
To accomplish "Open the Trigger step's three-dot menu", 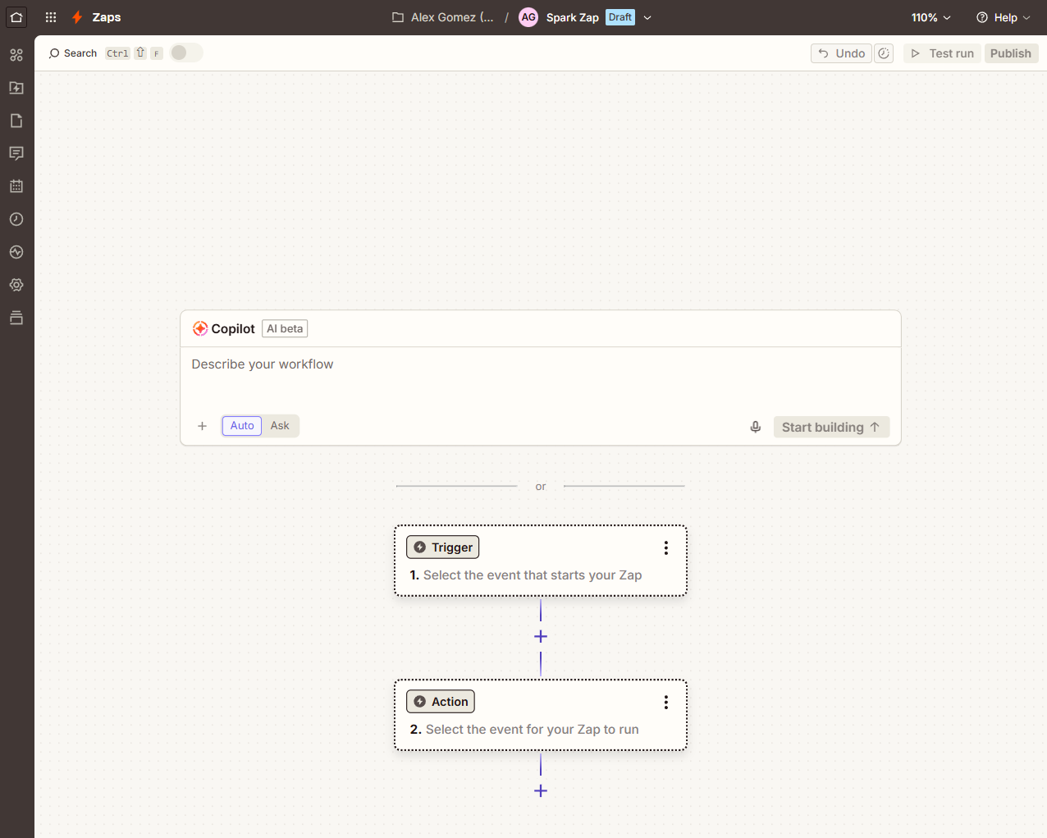I will tap(665, 547).
